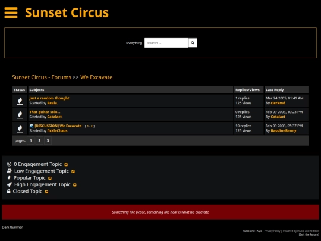Click 'Powered by music and red bull' footer text
The width and height of the screenshot is (321, 241).
click(301, 231)
